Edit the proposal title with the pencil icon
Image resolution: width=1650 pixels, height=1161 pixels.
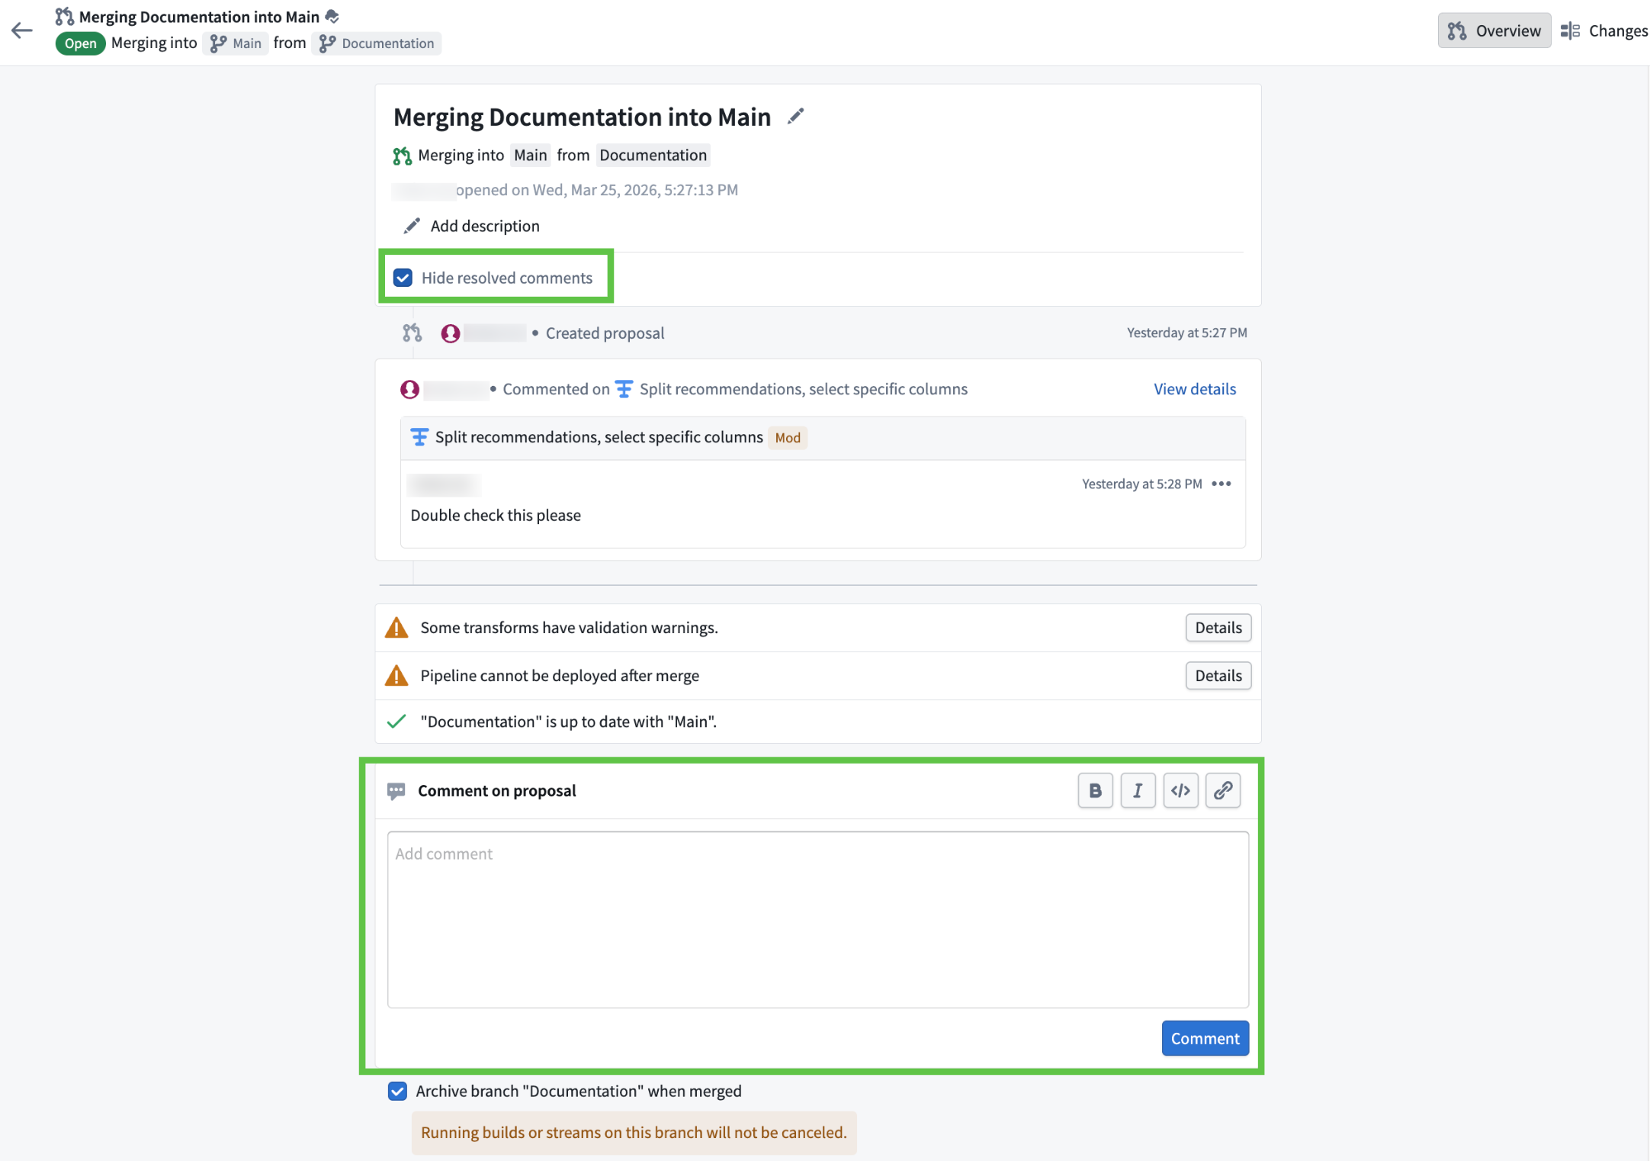pyautogui.click(x=795, y=116)
